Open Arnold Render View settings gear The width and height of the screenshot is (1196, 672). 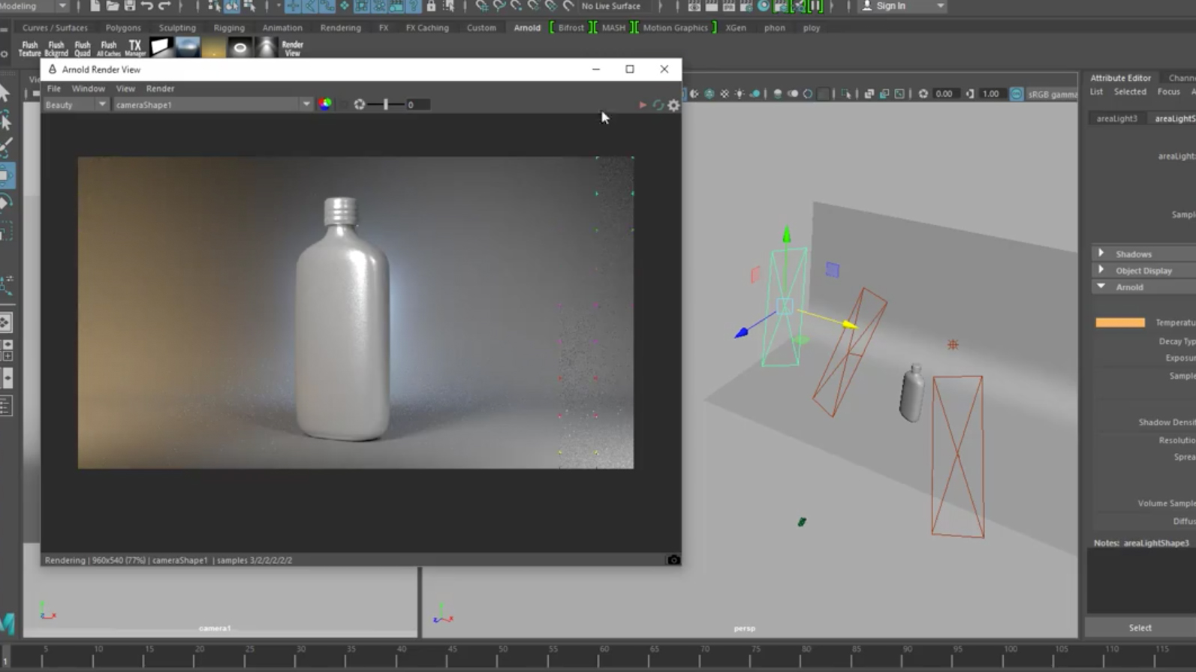click(x=673, y=105)
